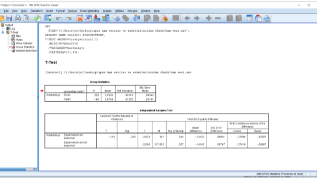Screen dimensions: 317x178
Task: Click the Run script page icon
Action: click(165, 18)
